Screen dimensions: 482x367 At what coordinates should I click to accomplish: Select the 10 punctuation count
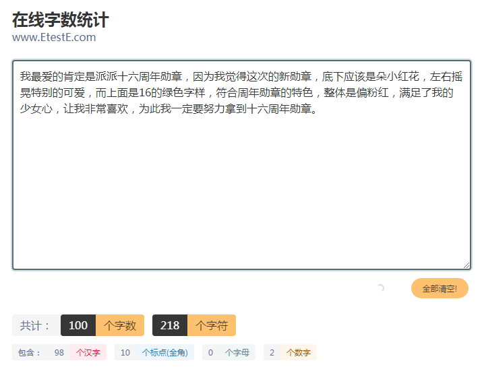tap(125, 352)
